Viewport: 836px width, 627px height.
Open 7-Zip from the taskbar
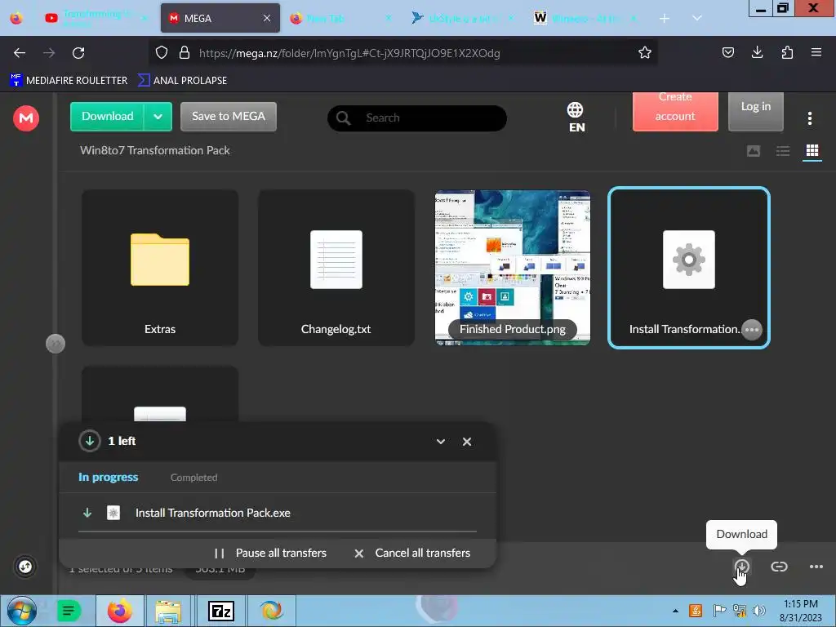(x=220, y=611)
